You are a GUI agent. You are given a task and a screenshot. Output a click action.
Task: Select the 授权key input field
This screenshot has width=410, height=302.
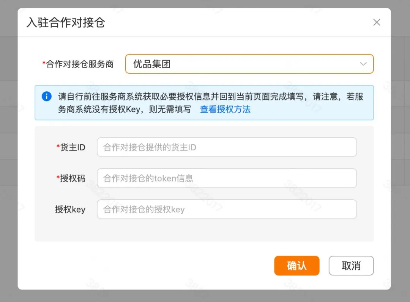click(x=227, y=210)
